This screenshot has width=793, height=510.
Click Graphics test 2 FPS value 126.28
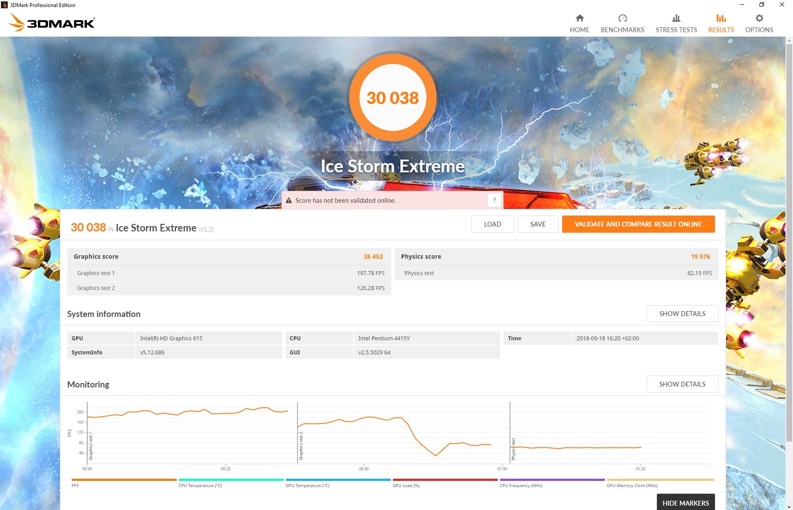coord(371,288)
